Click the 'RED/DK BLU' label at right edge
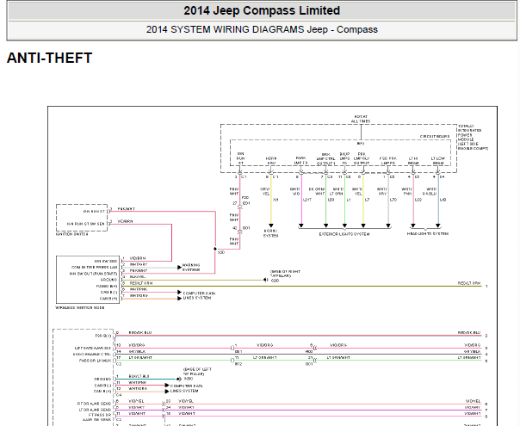 point(469,332)
